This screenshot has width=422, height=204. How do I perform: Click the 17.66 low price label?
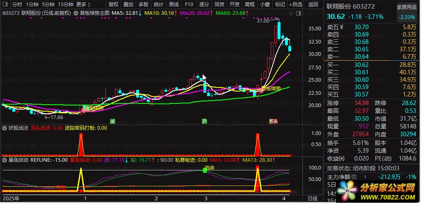(x=57, y=117)
